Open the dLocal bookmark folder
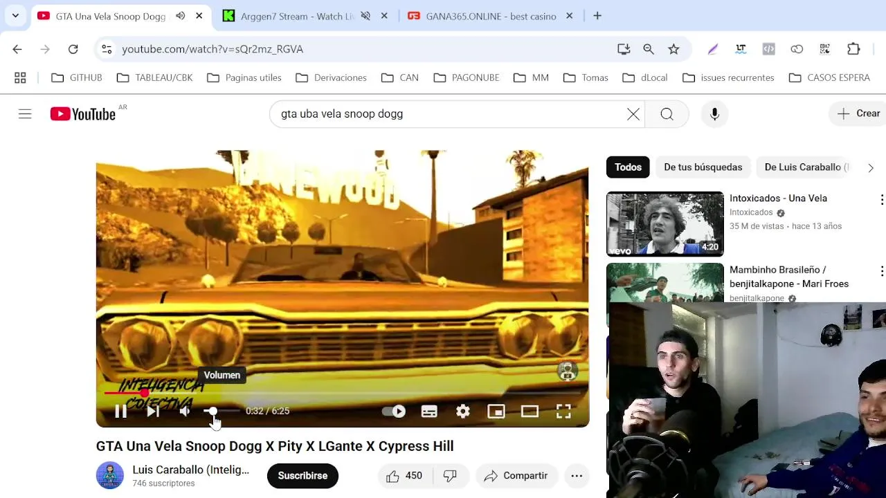This screenshot has height=498, width=886. coord(645,77)
